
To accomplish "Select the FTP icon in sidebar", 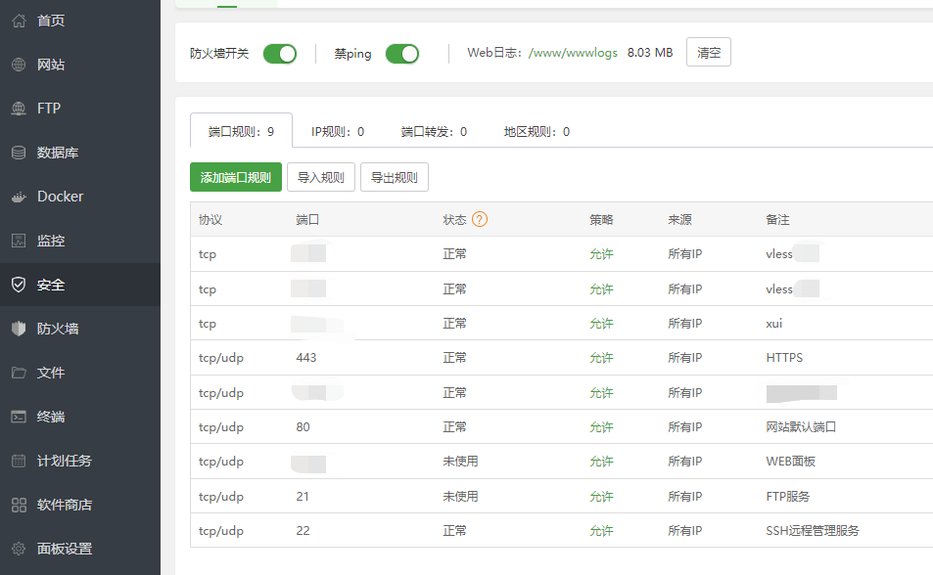I will tap(19, 109).
